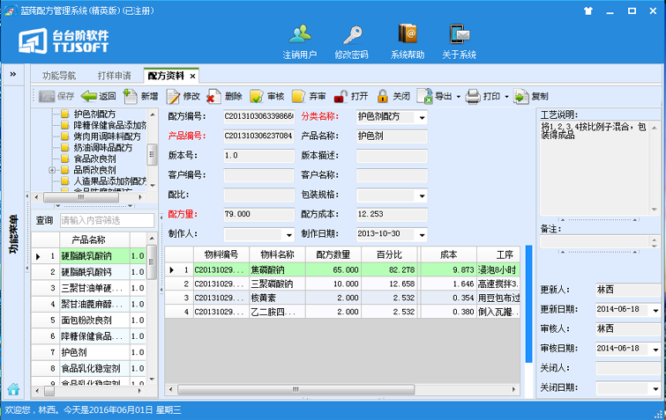
Task: Open the 包装规格 dropdown
Action: pos(422,195)
